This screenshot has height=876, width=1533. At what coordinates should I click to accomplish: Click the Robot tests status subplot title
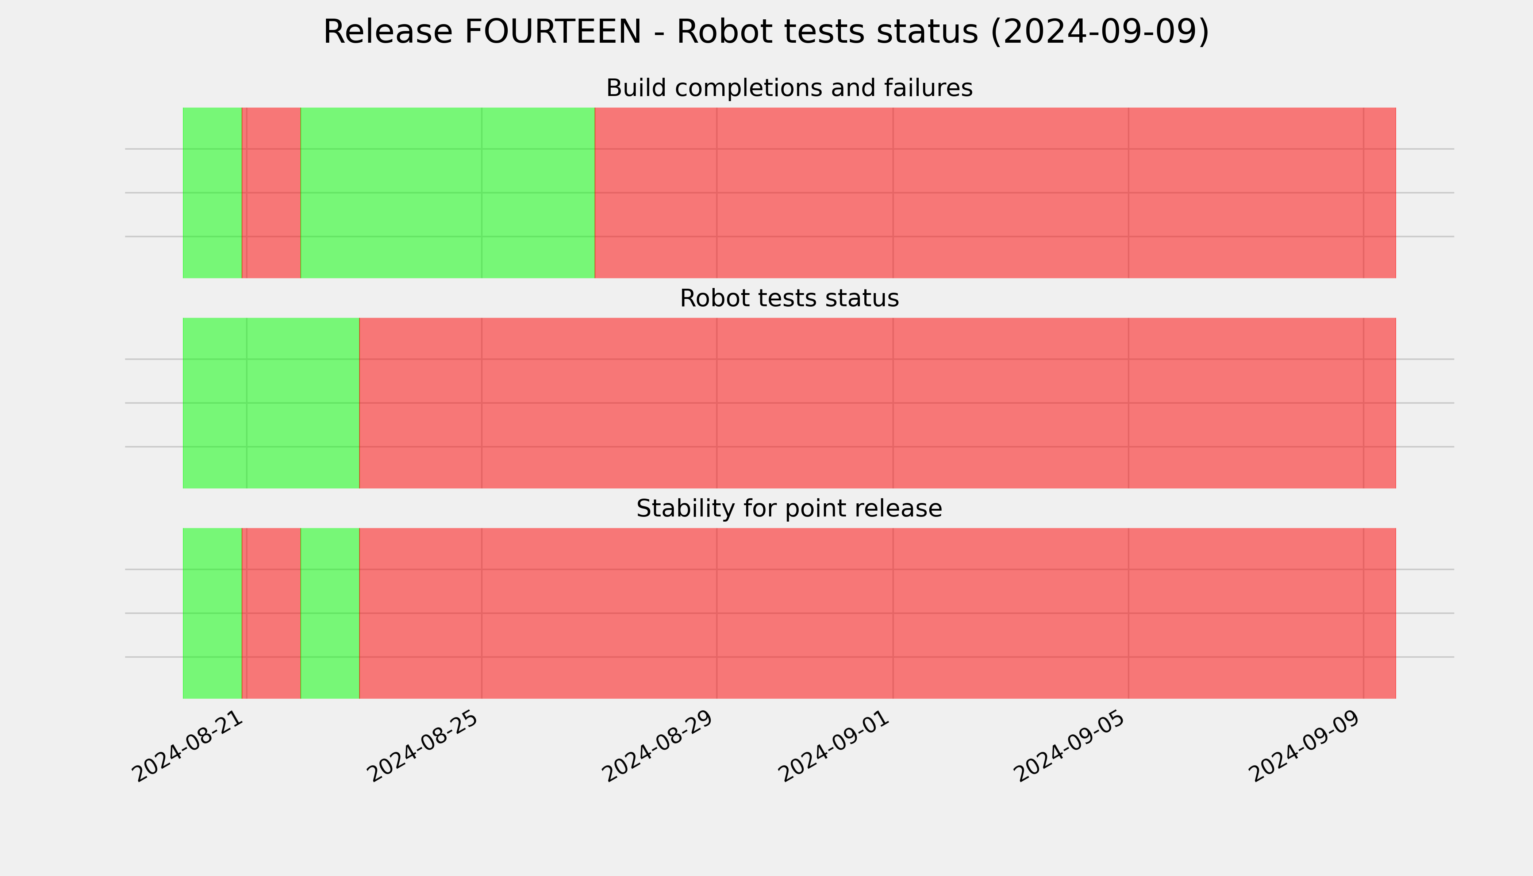click(789, 299)
